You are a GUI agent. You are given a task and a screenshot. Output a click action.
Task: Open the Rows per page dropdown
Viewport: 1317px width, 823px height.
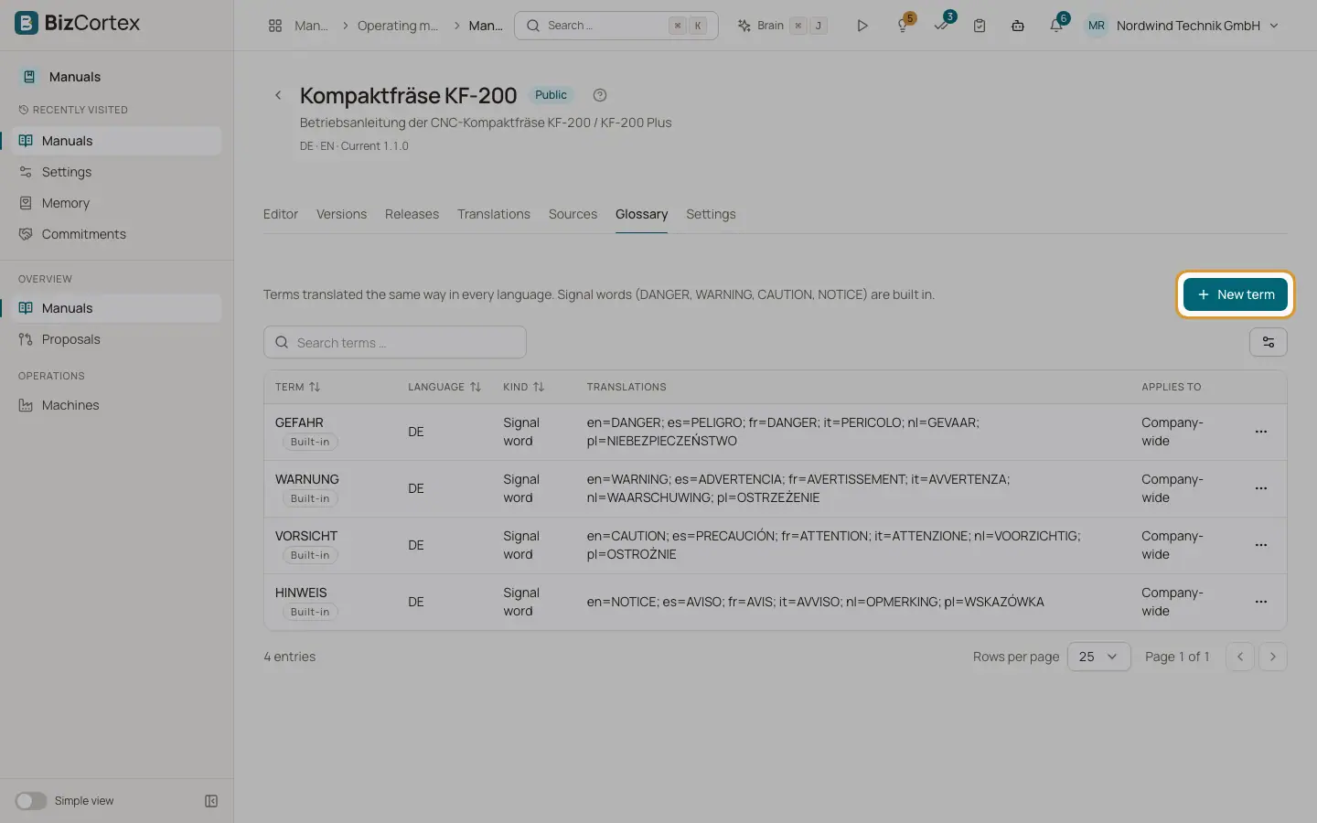[1098, 657]
